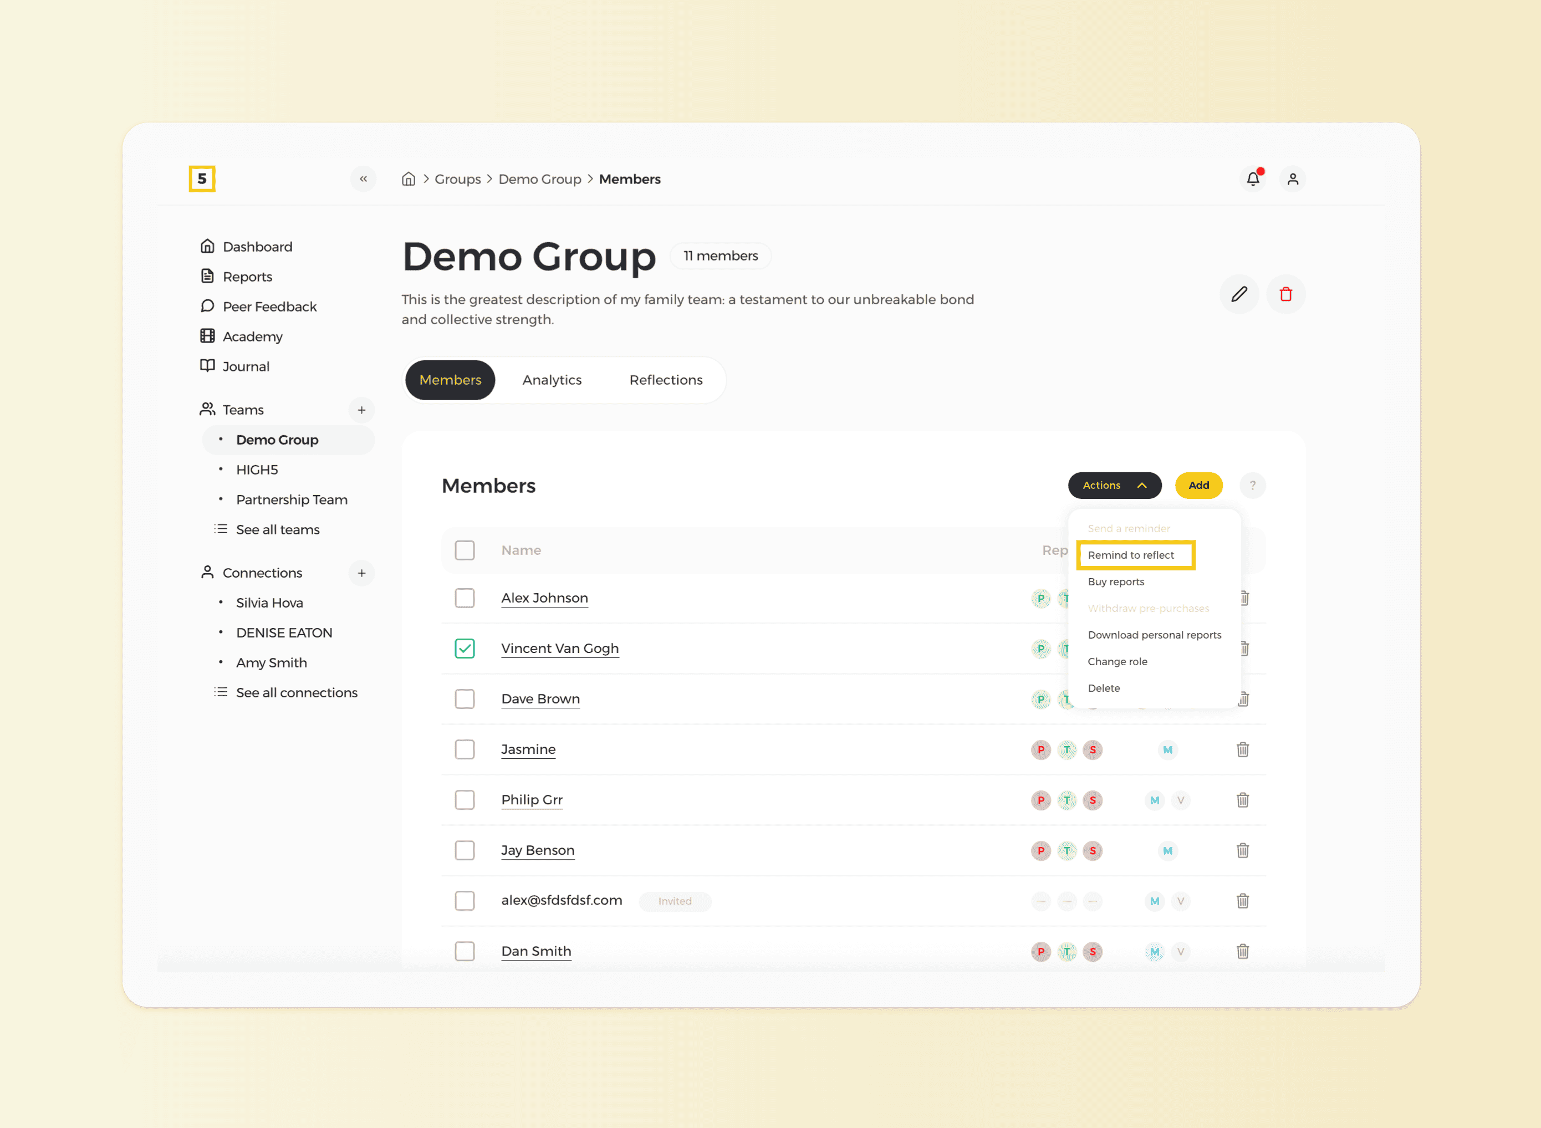
Task: Add a new team with the plus control
Action: click(362, 410)
